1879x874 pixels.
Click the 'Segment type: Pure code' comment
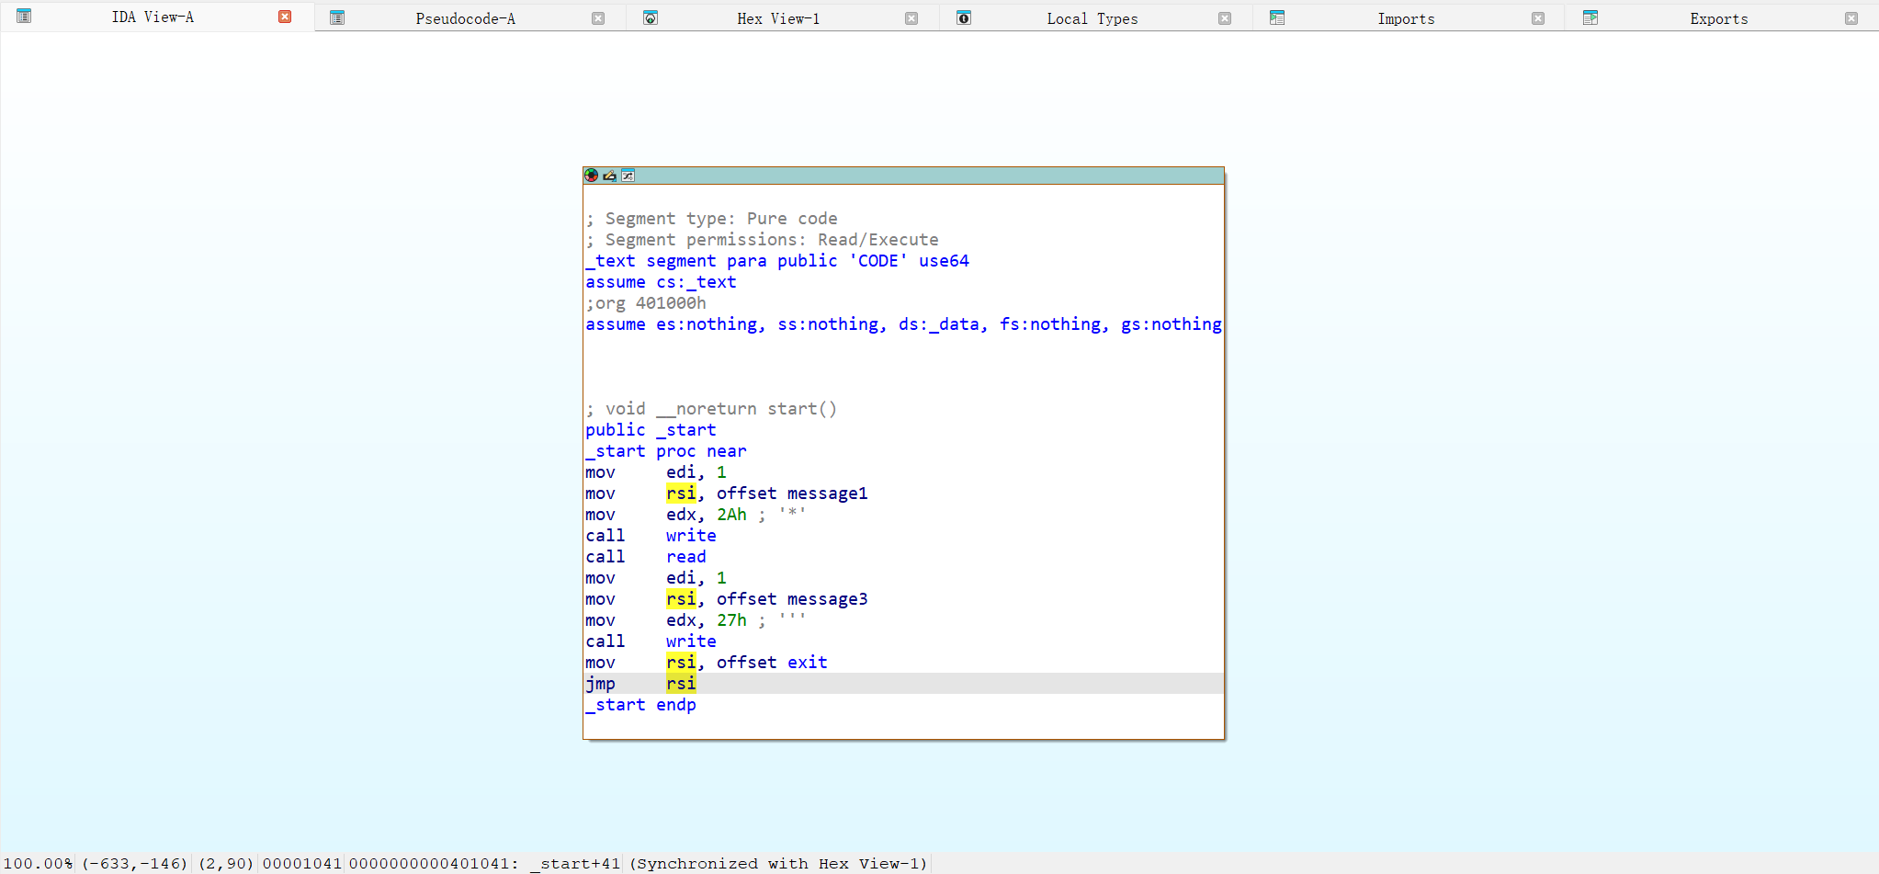(712, 219)
